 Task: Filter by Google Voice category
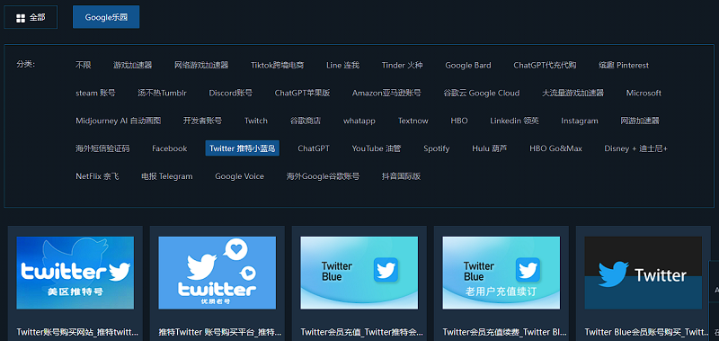tap(239, 176)
